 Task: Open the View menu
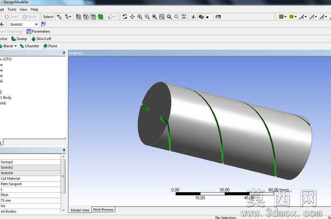[x=24, y=9]
